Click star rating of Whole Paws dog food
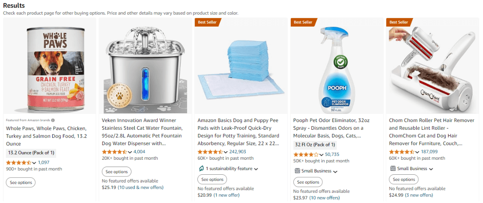The image size is (483, 203). [18, 163]
